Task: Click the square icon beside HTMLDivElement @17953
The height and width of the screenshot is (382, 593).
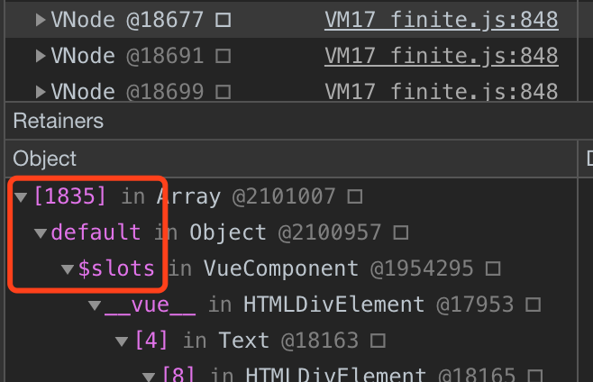Action: pos(534,305)
